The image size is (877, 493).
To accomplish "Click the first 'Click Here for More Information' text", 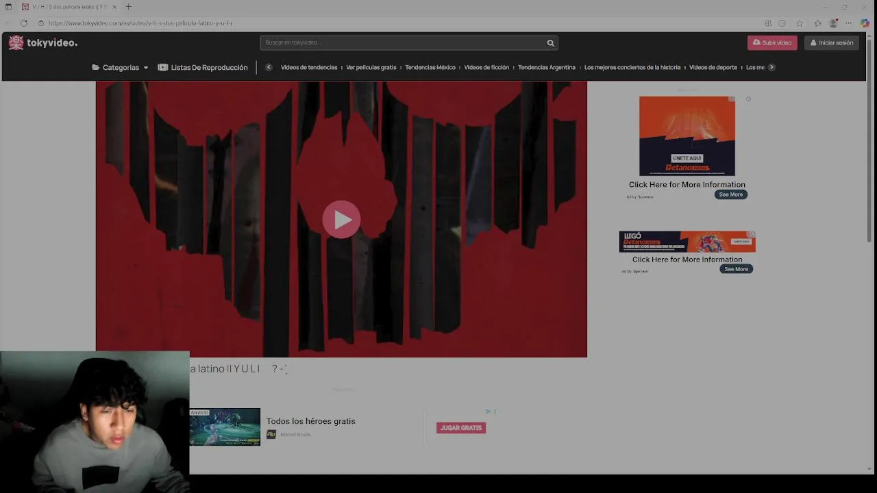I will pyautogui.click(x=687, y=185).
